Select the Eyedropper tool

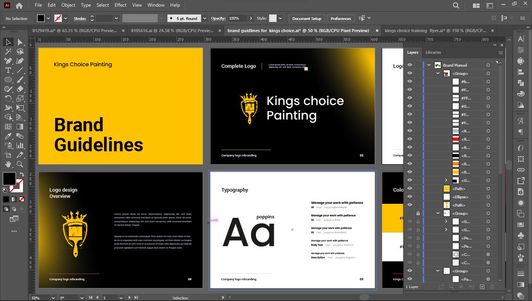tap(8, 136)
